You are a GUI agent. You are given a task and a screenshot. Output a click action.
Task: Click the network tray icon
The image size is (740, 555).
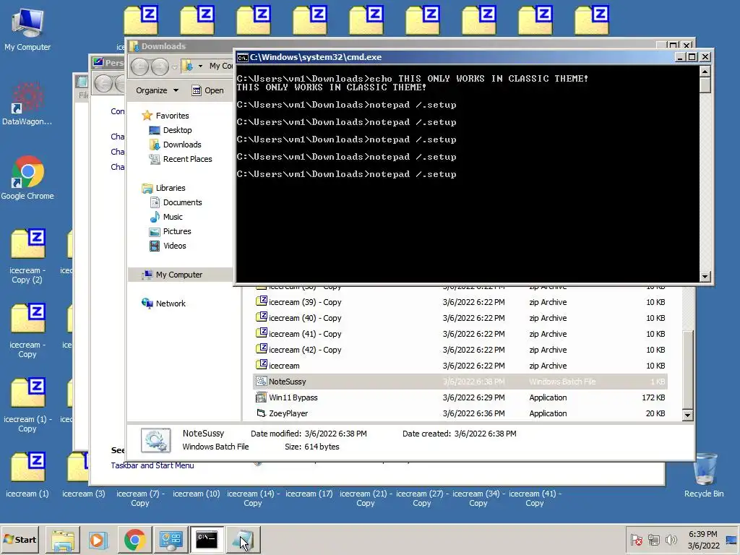click(x=653, y=539)
